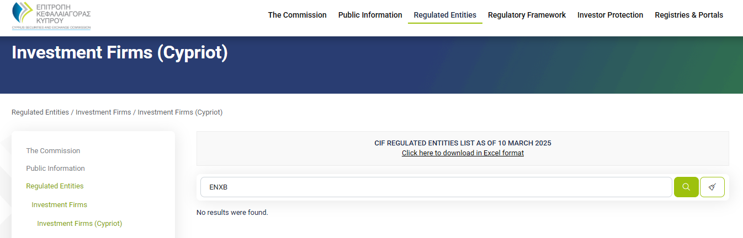Click Regulated Entities in the breadcrumb
Viewport: 743px width, 238px height.
pos(40,112)
